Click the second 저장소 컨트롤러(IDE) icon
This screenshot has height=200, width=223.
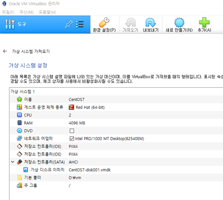point(20,154)
